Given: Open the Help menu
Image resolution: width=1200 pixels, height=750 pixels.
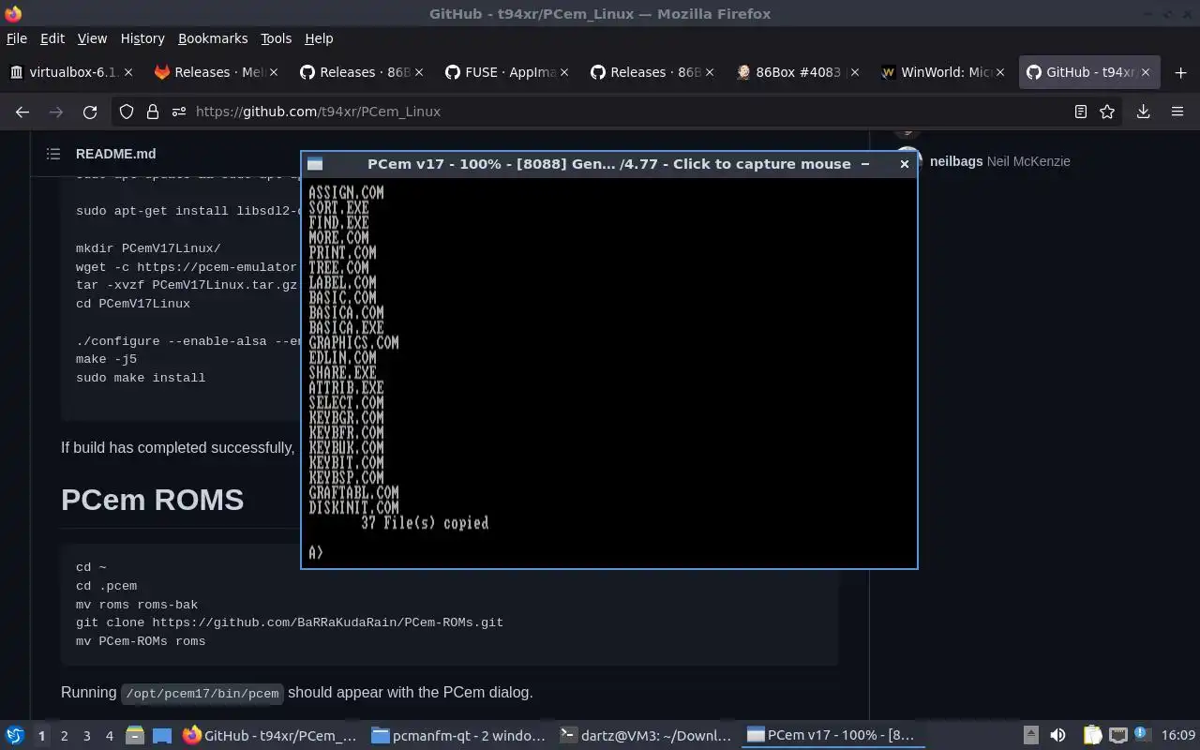Looking at the screenshot, I should (319, 38).
